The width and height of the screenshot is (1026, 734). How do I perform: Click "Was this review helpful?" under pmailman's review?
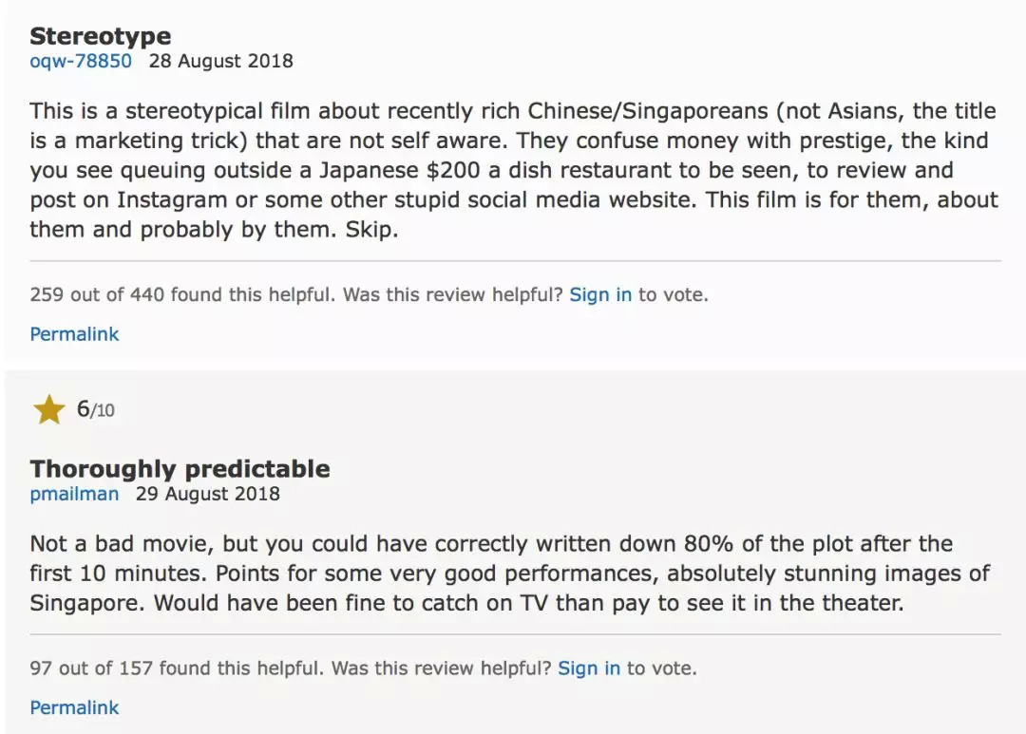click(442, 668)
